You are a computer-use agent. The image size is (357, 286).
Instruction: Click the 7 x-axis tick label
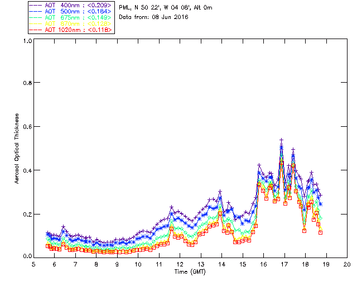pos(75,264)
